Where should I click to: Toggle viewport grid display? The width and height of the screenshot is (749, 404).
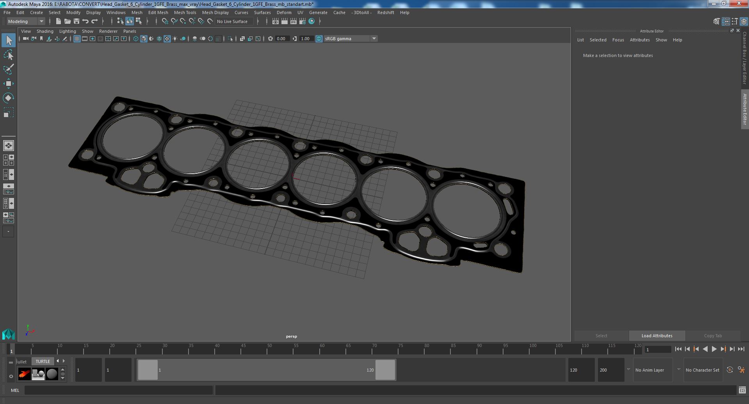pos(77,39)
